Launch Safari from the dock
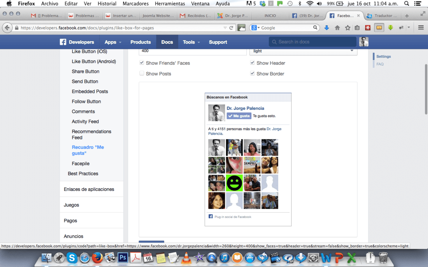The height and width of the screenshot is (267, 428). click(84, 258)
